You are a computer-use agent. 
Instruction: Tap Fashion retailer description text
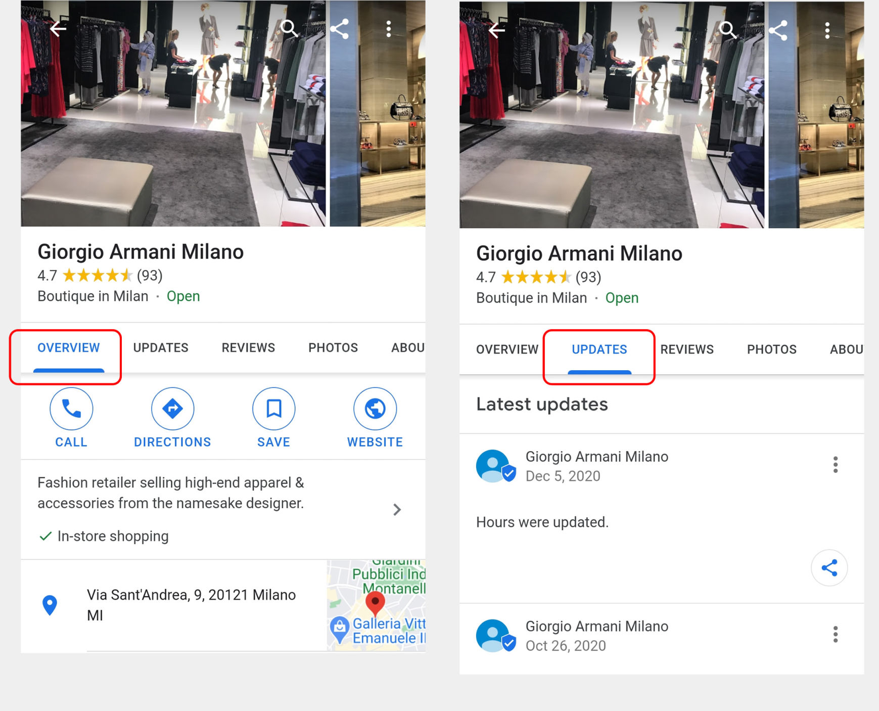click(171, 493)
